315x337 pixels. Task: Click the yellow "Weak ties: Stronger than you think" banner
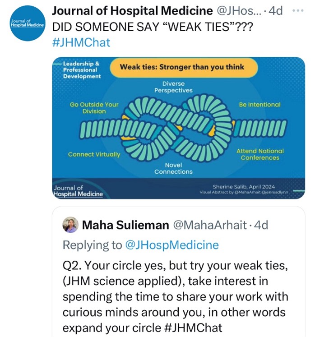[x=182, y=67]
